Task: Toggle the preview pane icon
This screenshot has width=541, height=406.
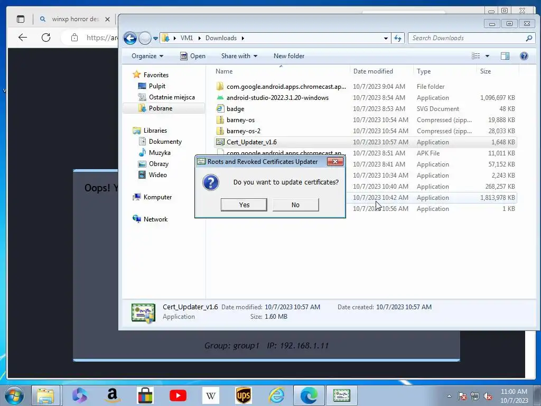Action: [x=505, y=56]
